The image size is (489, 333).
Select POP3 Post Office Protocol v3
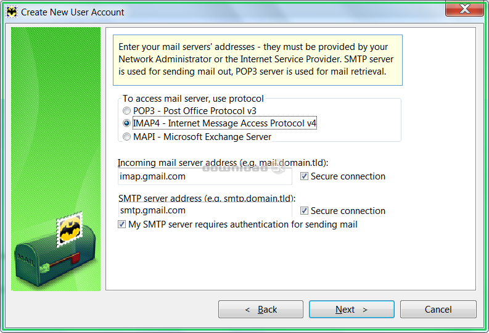[127, 111]
